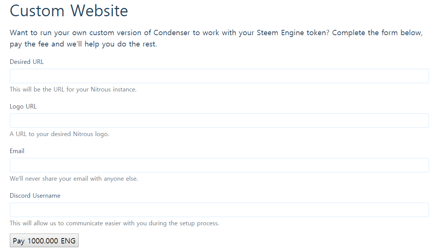Click the Logo URL field label
This screenshot has width=435, height=251.
click(23, 106)
